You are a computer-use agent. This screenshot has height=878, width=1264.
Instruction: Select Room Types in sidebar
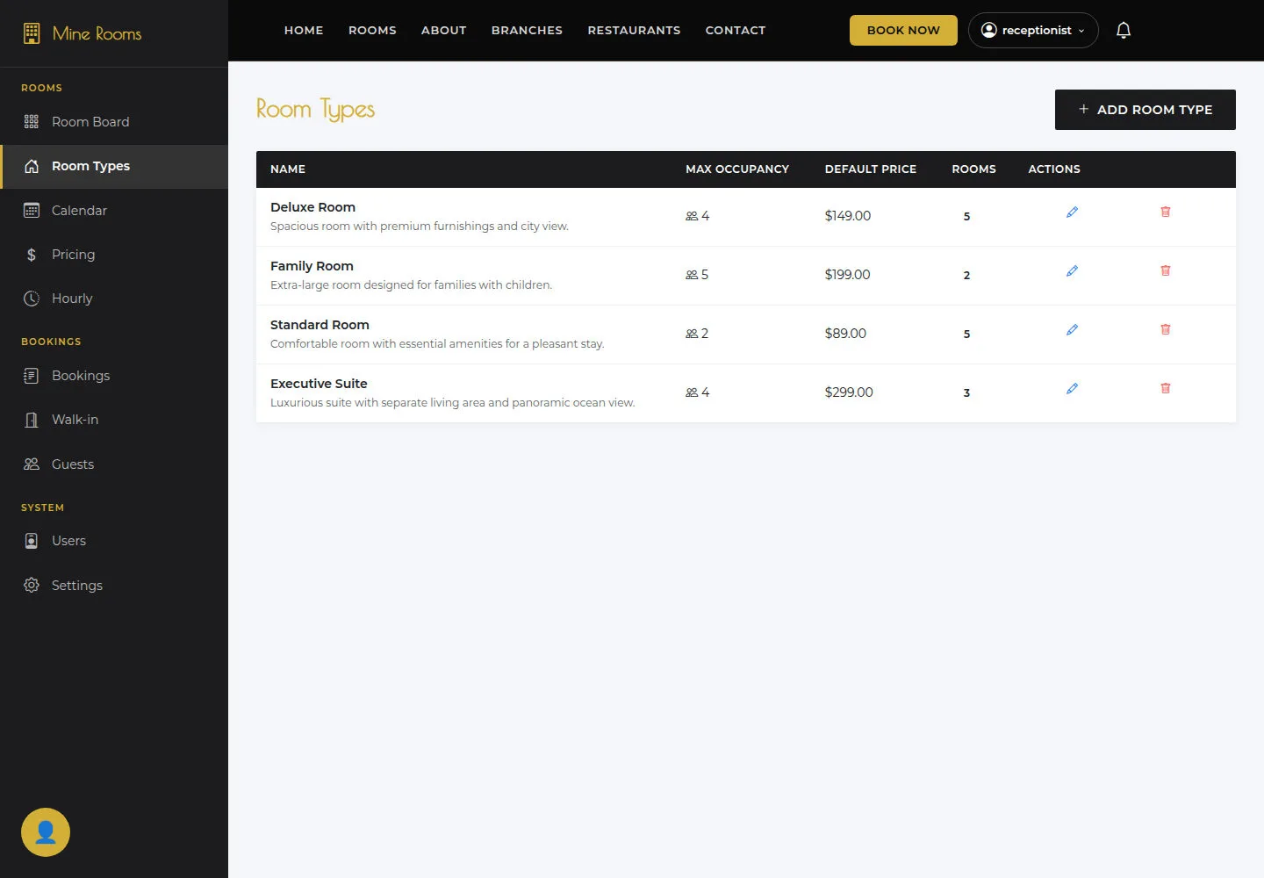tap(114, 167)
